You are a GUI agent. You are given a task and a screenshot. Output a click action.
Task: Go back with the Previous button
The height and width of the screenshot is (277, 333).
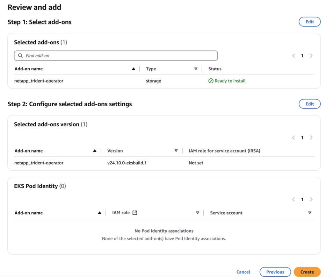click(x=275, y=272)
